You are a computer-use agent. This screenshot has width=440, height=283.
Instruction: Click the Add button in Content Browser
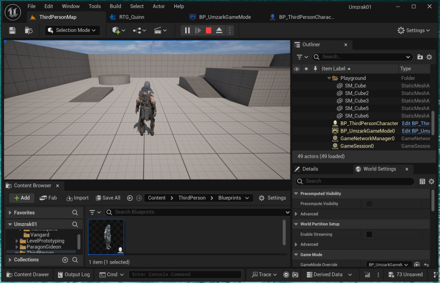[21, 198]
